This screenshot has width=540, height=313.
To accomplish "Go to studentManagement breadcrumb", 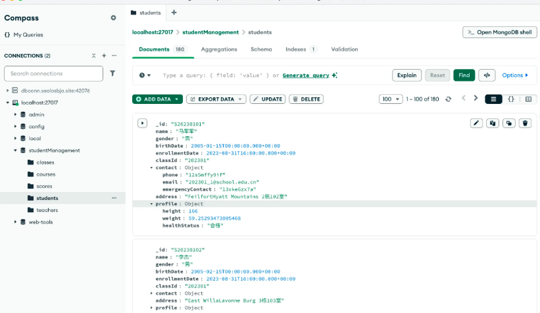I will (210, 32).
